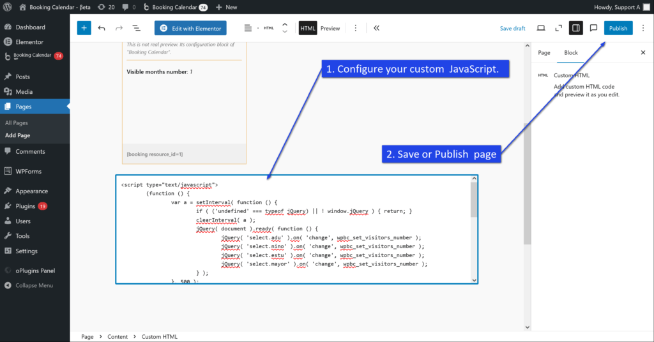Undo the last editor change
The image size is (654, 342).
[x=102, y=28]
